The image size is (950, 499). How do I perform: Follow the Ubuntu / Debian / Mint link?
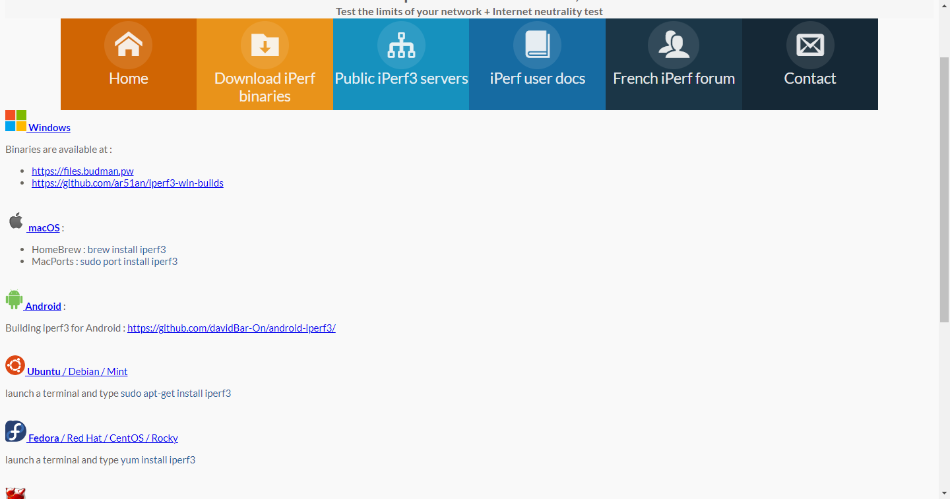pos(77,372)
